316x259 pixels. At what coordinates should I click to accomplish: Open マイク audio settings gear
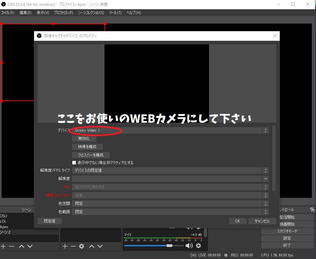[198, 246]
